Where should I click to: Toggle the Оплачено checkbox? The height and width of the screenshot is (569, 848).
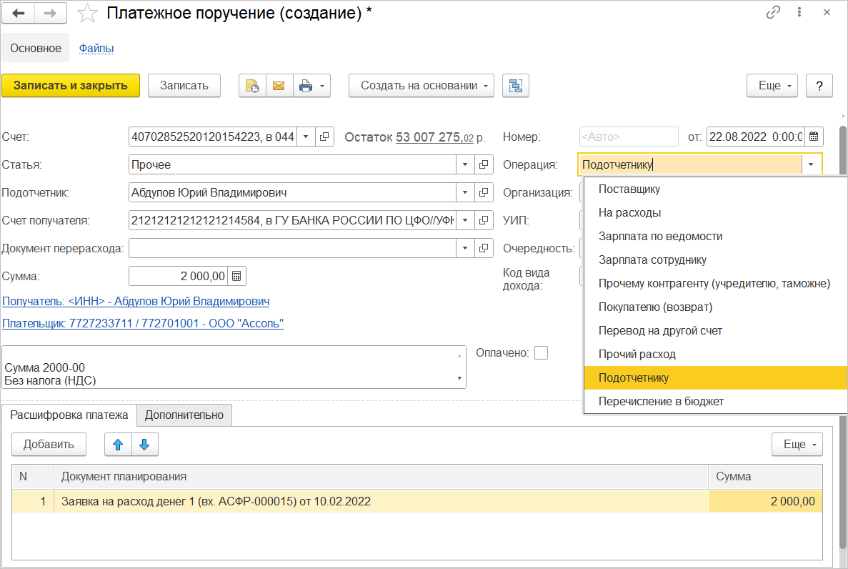541,352
